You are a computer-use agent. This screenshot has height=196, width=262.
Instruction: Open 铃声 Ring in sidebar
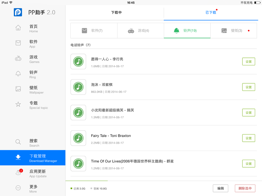[x=33, y=74]
